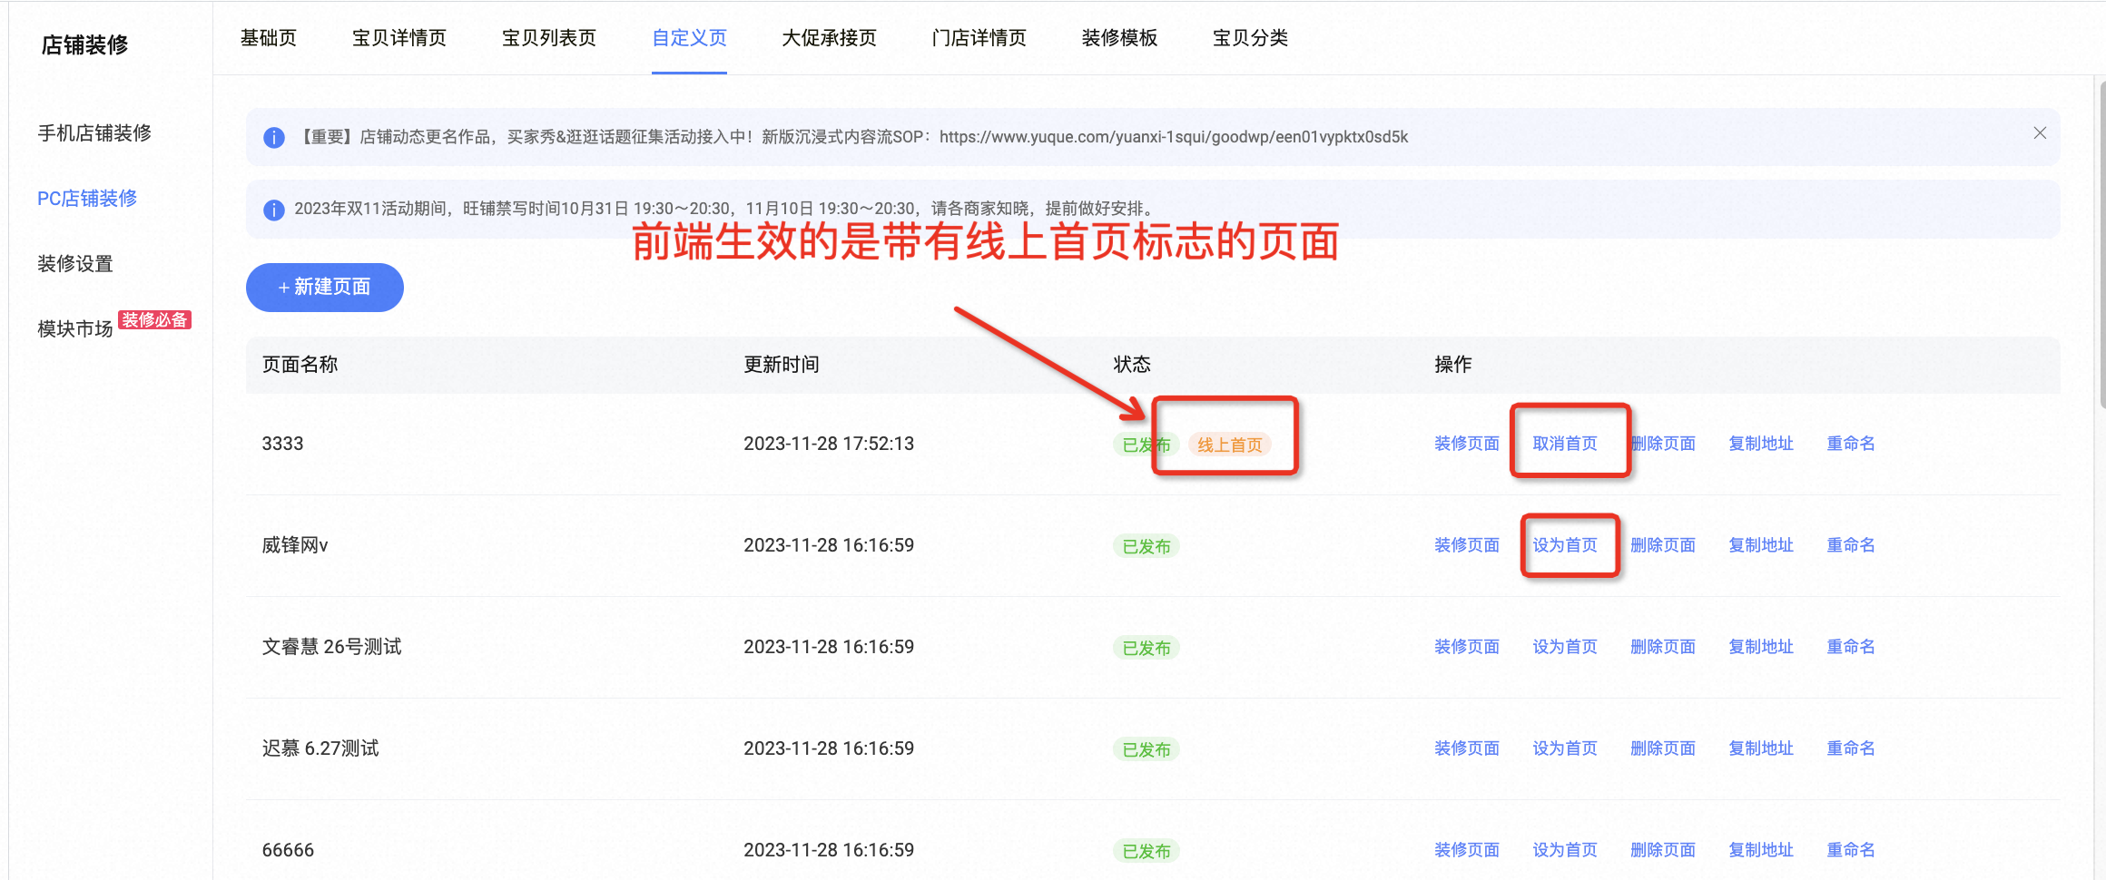
Task: Click the 已发布 status of 威锋网v
Action: pos(1146,546)
